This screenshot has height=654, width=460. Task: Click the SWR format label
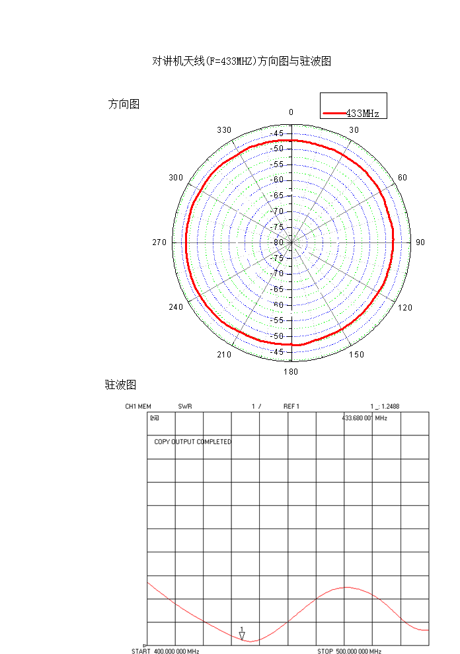point(185,406)
